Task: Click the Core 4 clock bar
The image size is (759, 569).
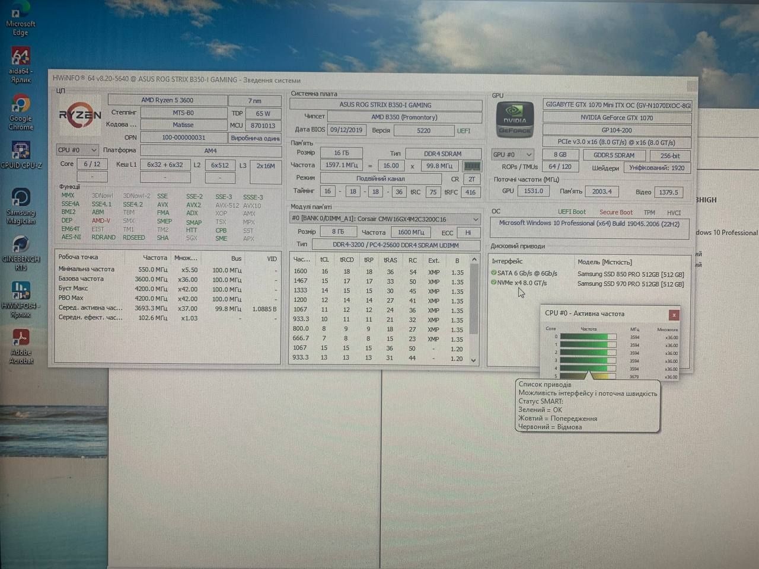Action: [588, 368]
